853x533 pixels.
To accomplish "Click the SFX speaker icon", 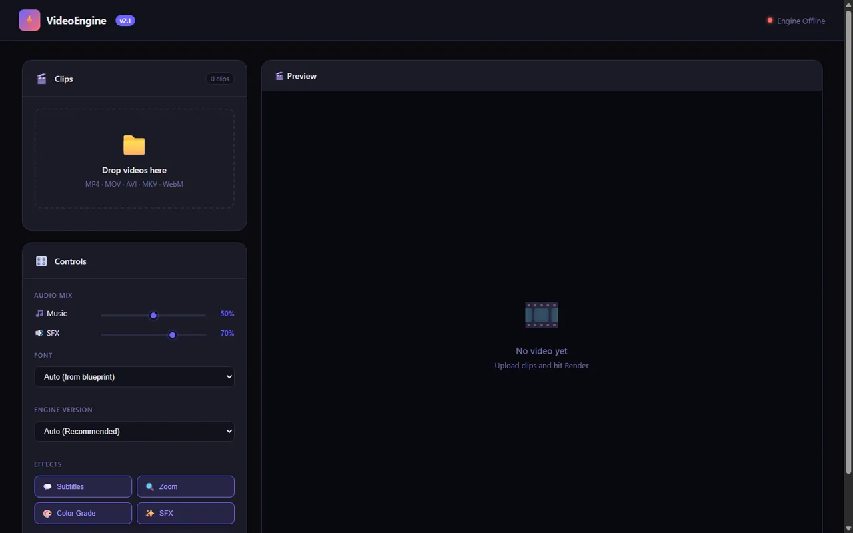I will click(39, 333).
